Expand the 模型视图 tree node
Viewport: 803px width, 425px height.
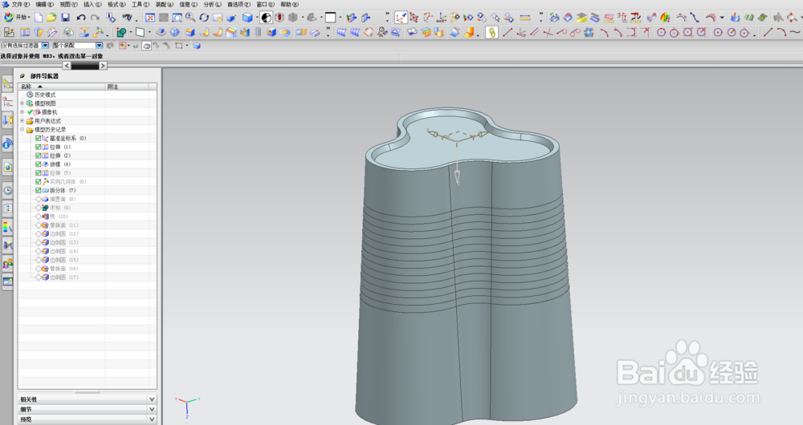[22, 103]
